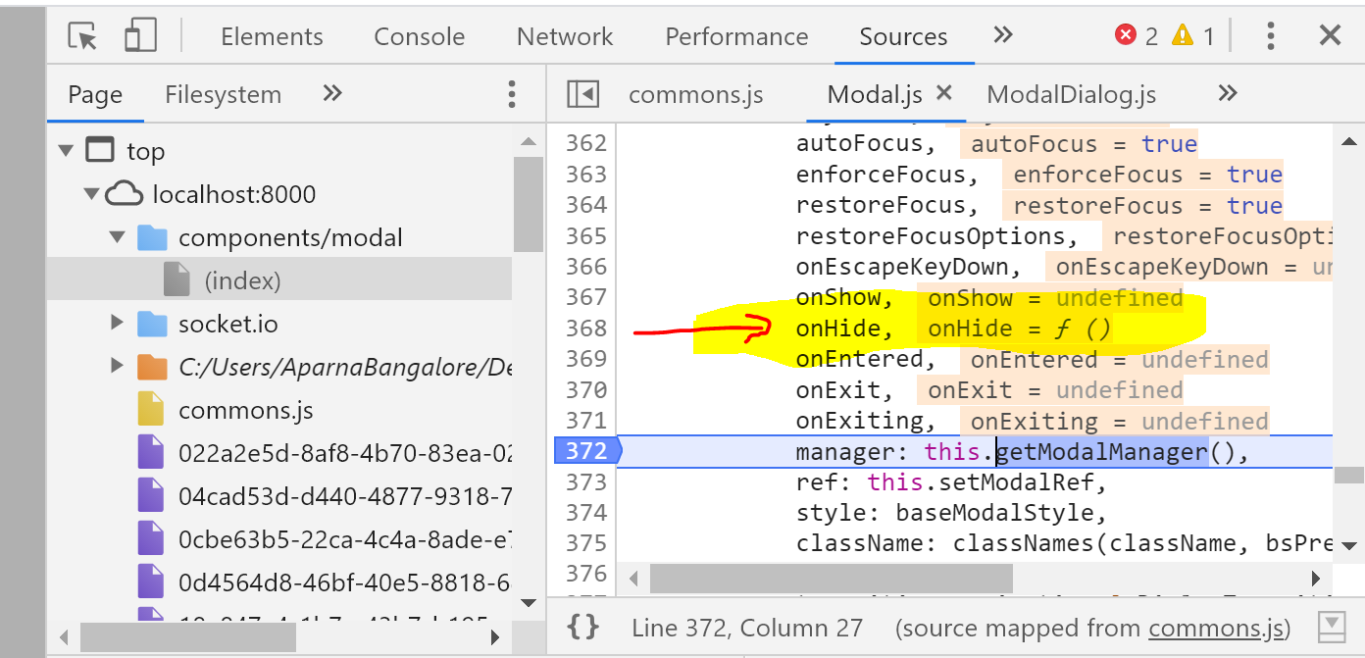
Task: Pretty-print the source with the {} icon
Action: 582,628
